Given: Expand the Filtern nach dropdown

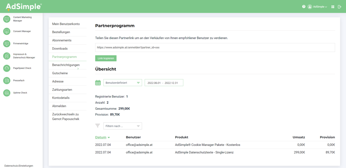Looking at the screenshot, I should coord(123,126).
